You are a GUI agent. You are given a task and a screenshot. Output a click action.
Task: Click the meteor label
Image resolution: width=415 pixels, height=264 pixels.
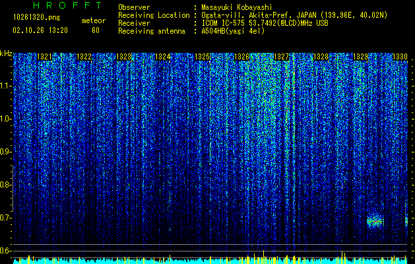pyautogui.click(x=94, y=20)
